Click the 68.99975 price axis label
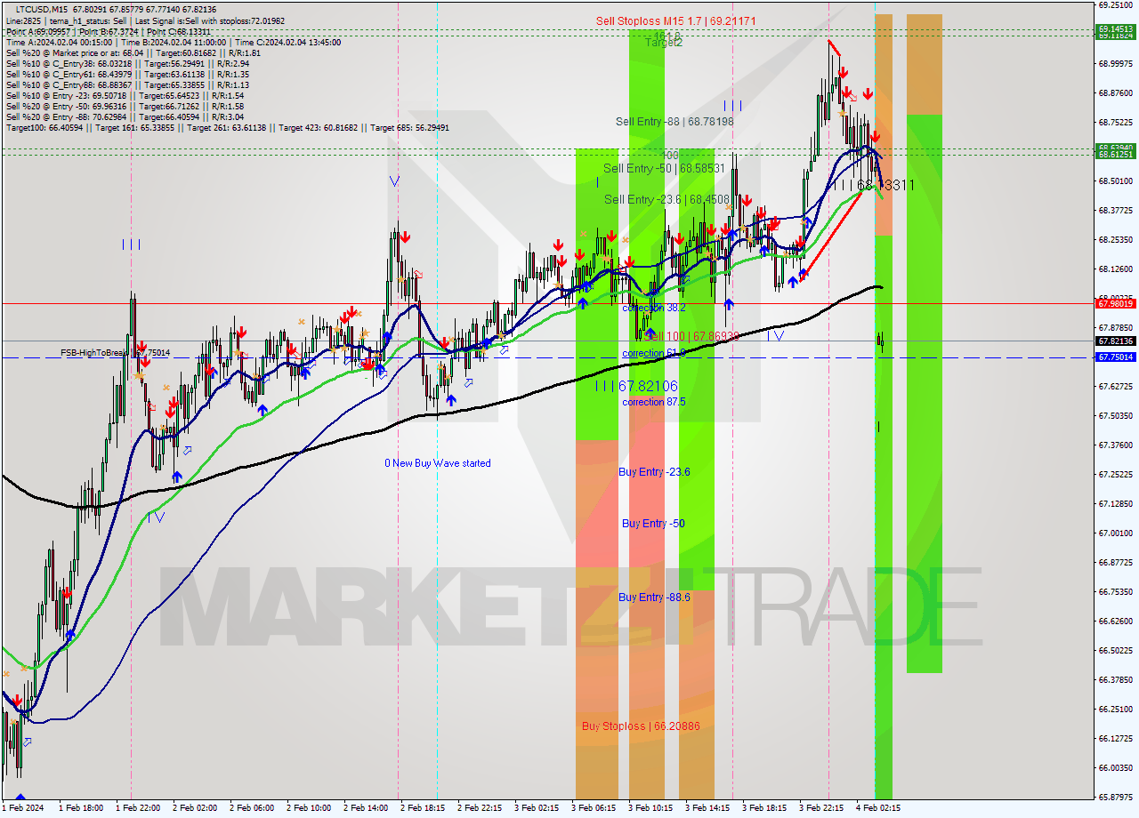This screenshot has height=818, width=1139. coord(1115,64)
